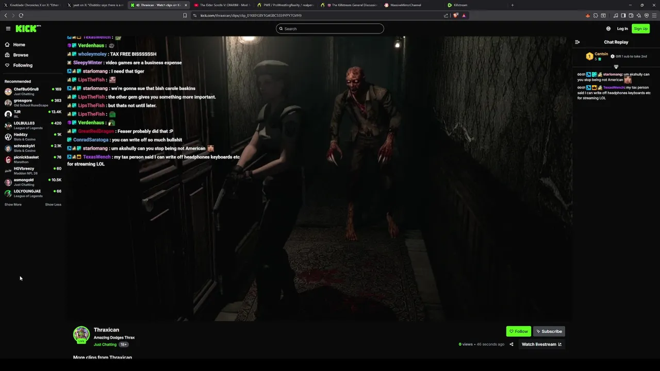Screen dimensions: 660x371
Task: Click Cantsin name in chat leaderboard
Action: 601,54
